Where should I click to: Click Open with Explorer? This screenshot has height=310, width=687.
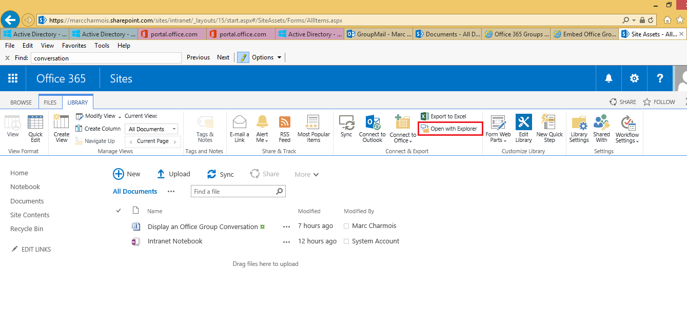(449, 129)
